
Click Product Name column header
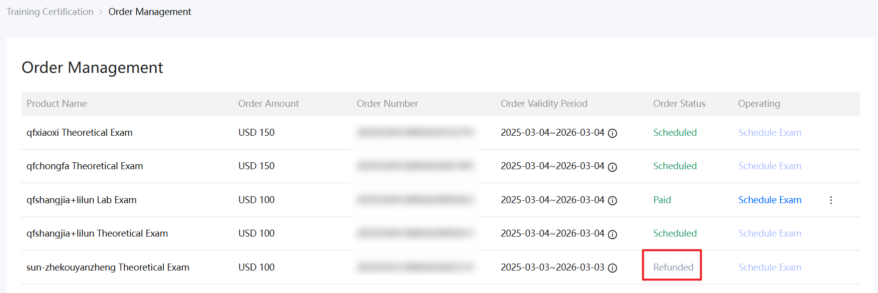(x=56, y=104)
